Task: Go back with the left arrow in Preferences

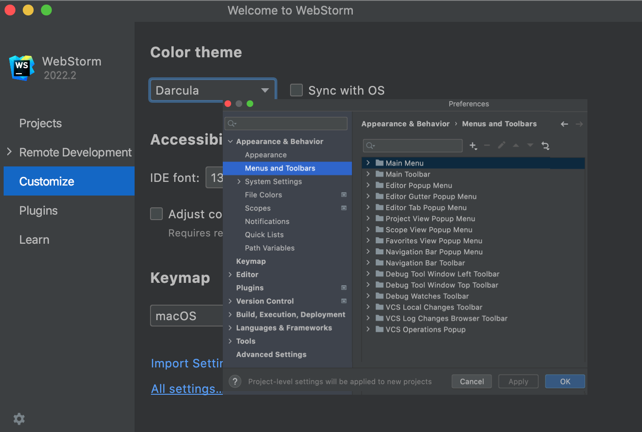Action: click(564, 124)
